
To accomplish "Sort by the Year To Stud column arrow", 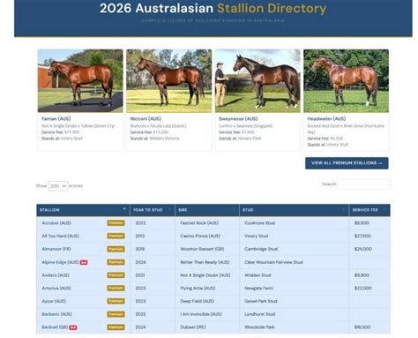I will 169,209.
